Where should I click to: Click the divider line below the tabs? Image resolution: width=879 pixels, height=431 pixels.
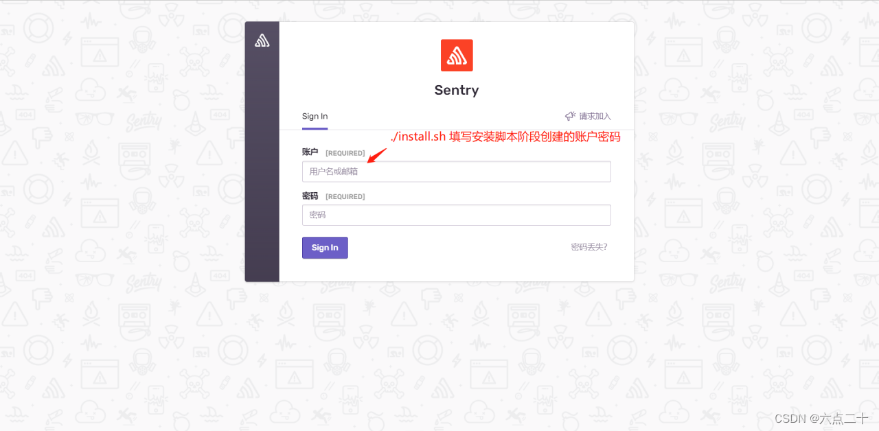coord(457,130)
